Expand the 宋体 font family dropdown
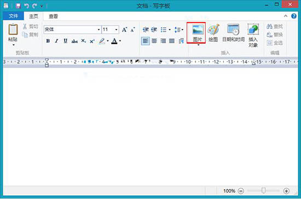Screen dimensions: 301x199 (99, 30)
